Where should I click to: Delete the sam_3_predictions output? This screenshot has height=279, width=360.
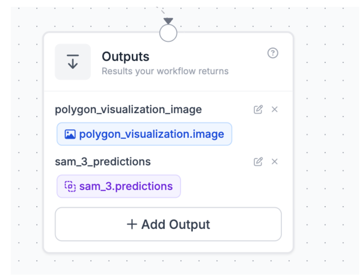tap(274, 162)
